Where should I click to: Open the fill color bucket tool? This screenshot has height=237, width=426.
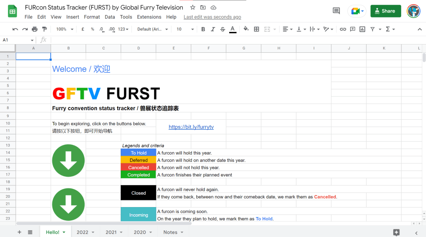(x=246, y=29)
